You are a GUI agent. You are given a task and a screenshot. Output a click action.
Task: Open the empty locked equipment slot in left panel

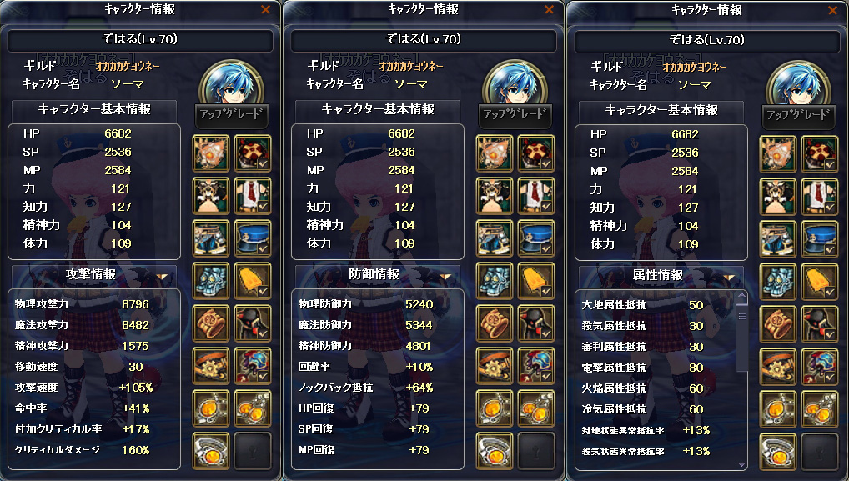point(253,451)
